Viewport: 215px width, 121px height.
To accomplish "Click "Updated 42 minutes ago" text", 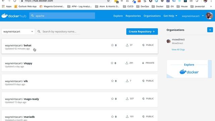I will (x=17, y=48).
